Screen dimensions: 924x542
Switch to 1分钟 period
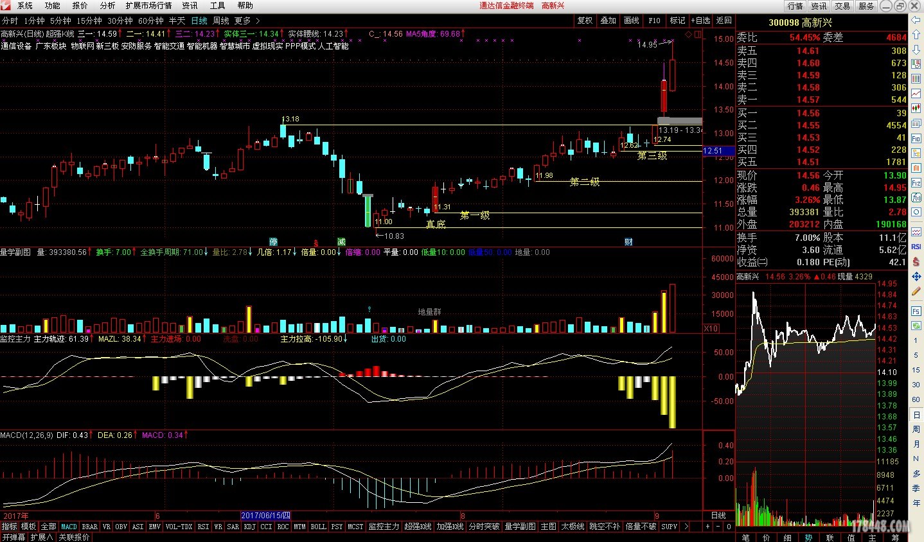tap(34, 21)
